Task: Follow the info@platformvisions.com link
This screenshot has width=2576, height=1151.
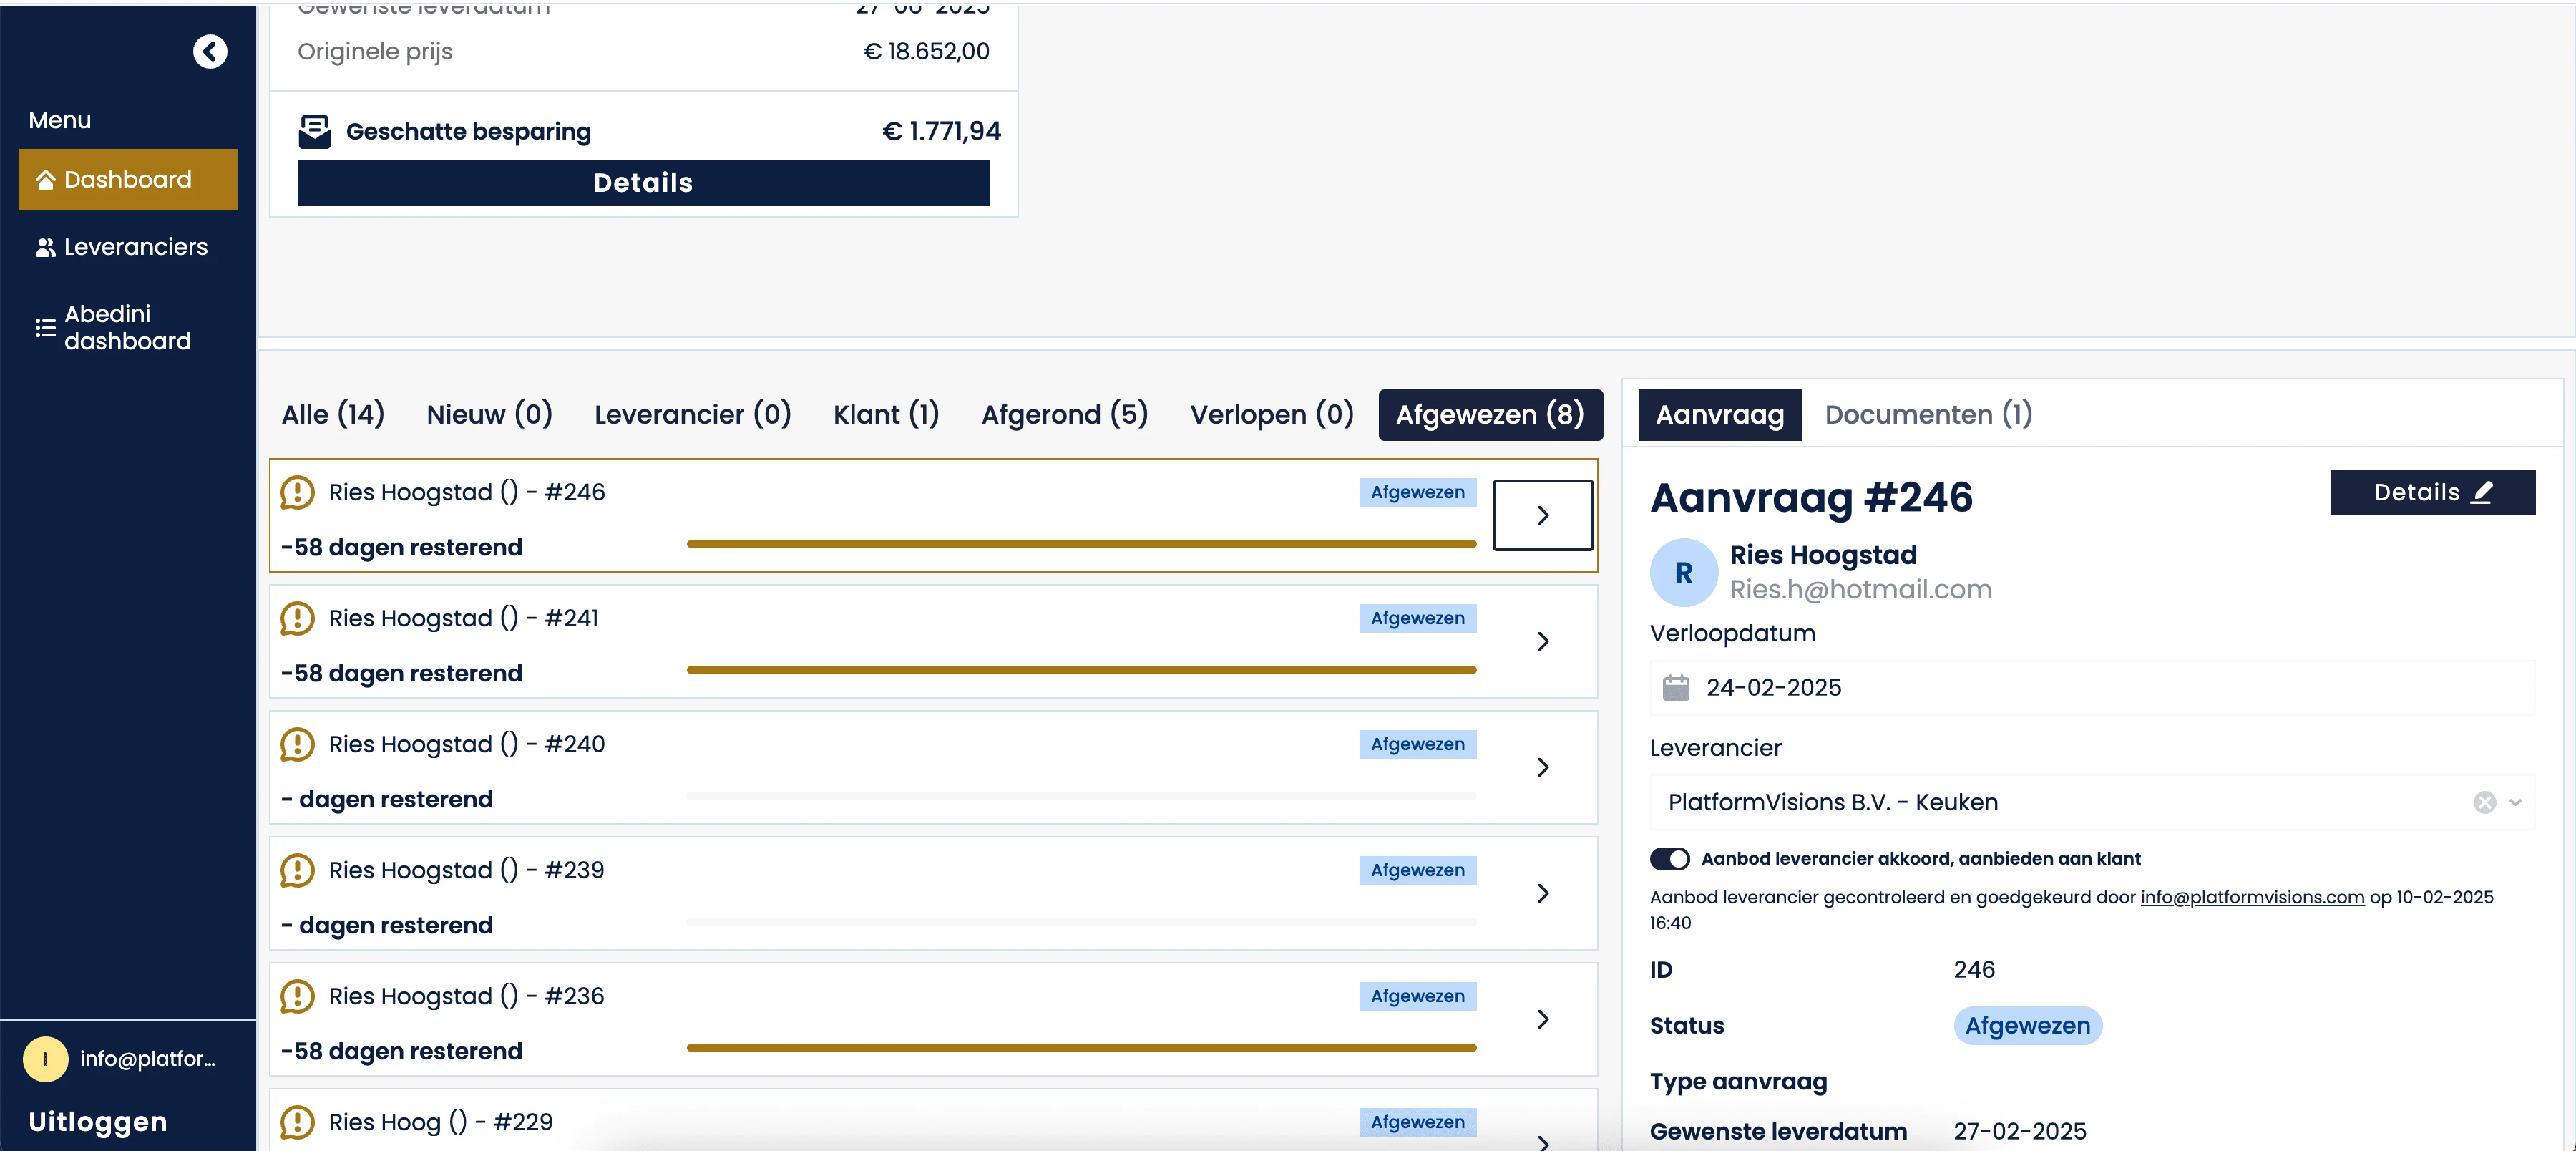Action: coord(2251,897)
